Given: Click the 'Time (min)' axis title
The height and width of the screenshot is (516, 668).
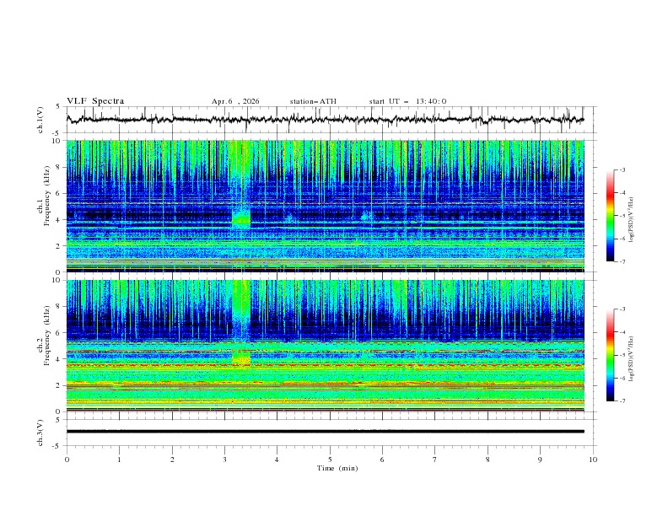Looking at the screenshot, I should point(337,468).
